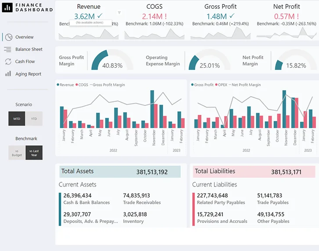Click Trade Payables value 51,141,783
Viewport: 319px width, 251px height.
point(269,196)
